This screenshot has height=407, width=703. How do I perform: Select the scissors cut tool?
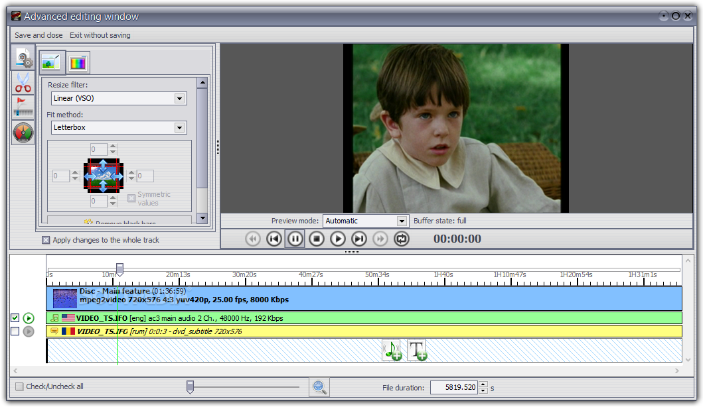point(23,83)
